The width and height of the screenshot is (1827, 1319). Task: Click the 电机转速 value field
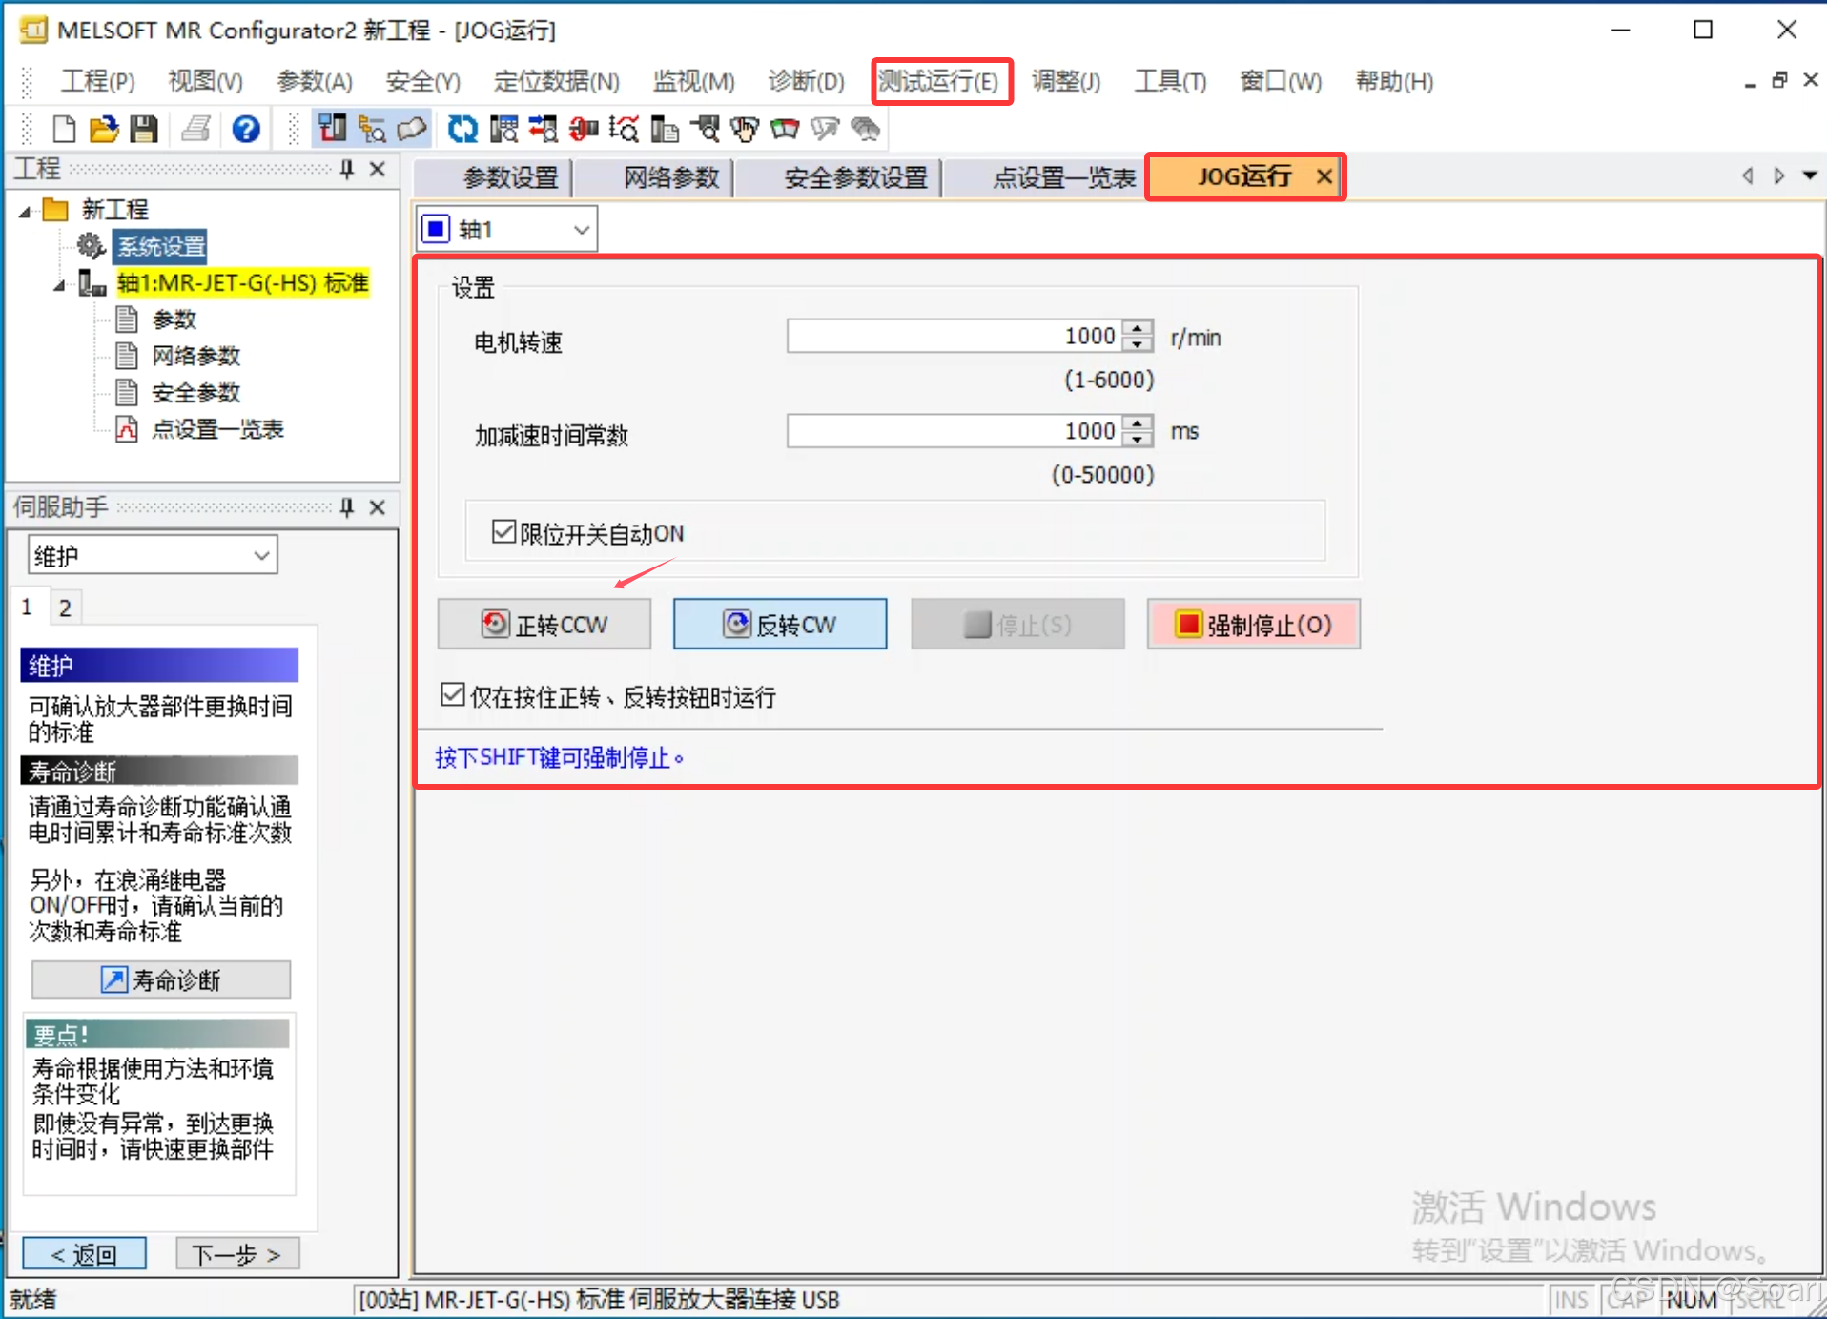pyautogui.click(x=955, y=336)
